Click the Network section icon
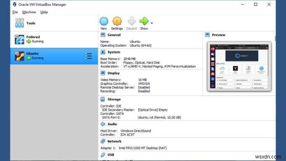 click(103, 141)
